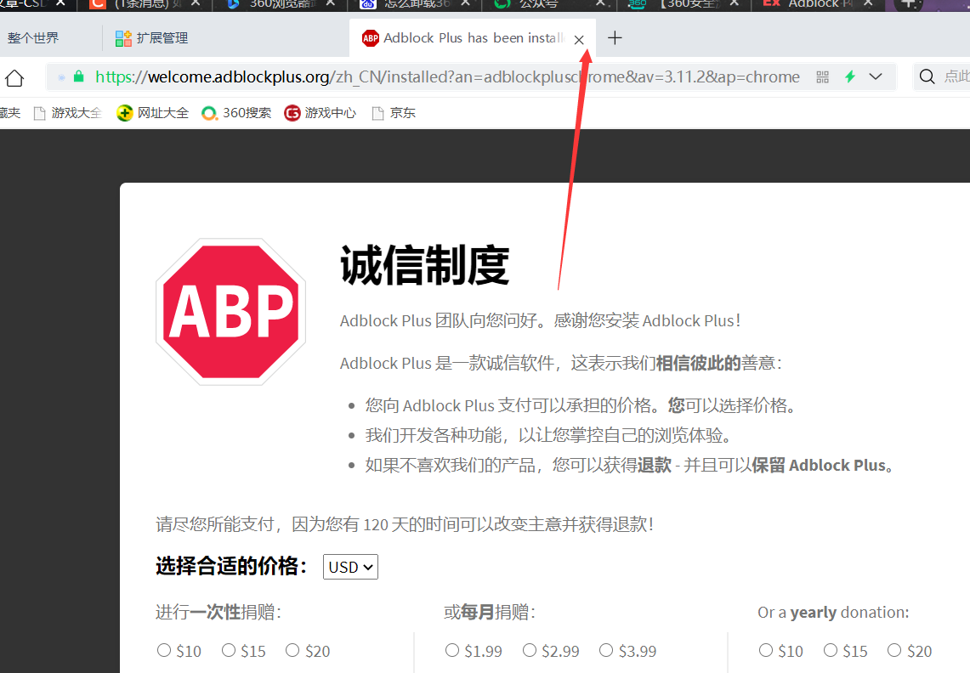Switch to 360浏览器 tab in background window
Viewport: 970px width, 673px height.
281,4
